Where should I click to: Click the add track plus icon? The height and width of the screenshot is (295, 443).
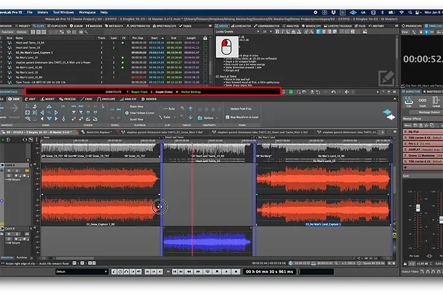point(2,139)
